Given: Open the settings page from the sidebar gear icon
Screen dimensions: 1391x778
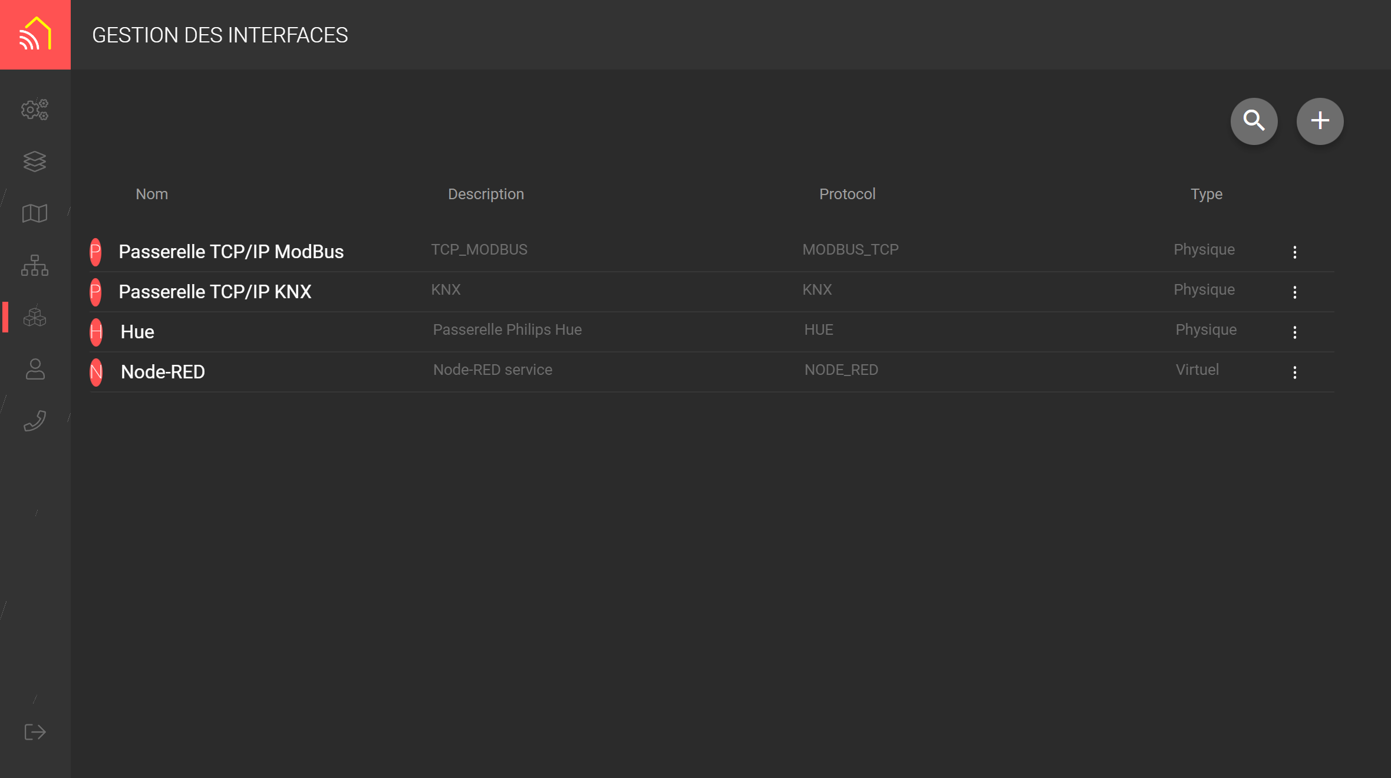Looking at the screenshot, I should 35,110.
